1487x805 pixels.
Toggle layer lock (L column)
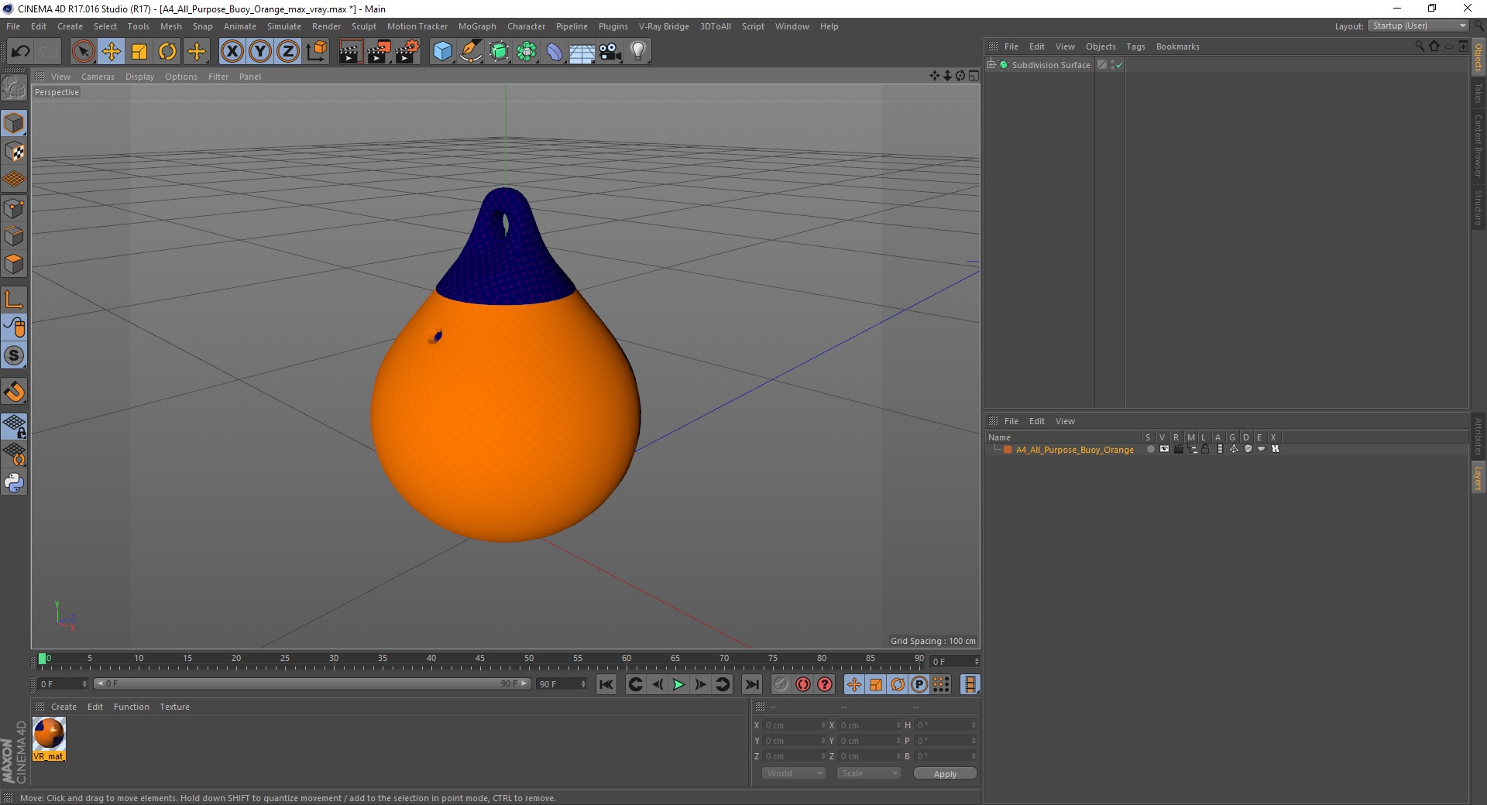1205,449
